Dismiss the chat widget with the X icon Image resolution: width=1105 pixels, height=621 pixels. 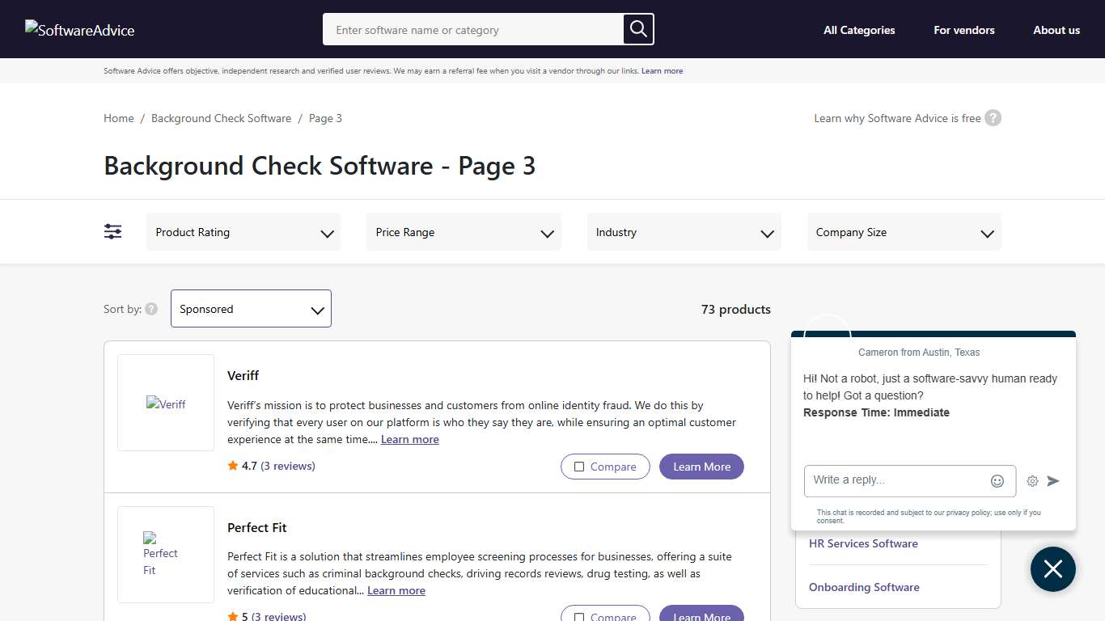tap(1052, 569)
